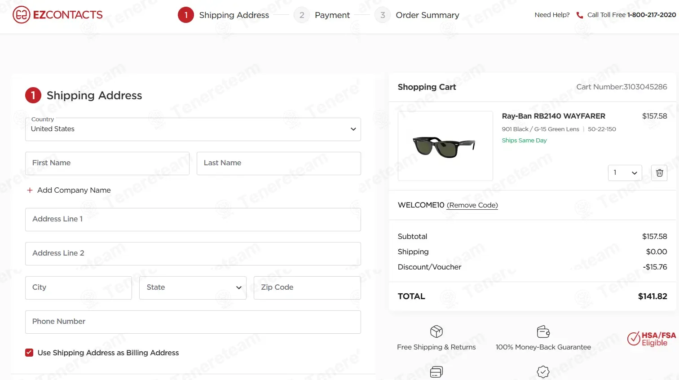Click the Ray-Ban sunglasses thumbnail
The width and height of the screenshot is (679, 380).
tap(445, 146)
